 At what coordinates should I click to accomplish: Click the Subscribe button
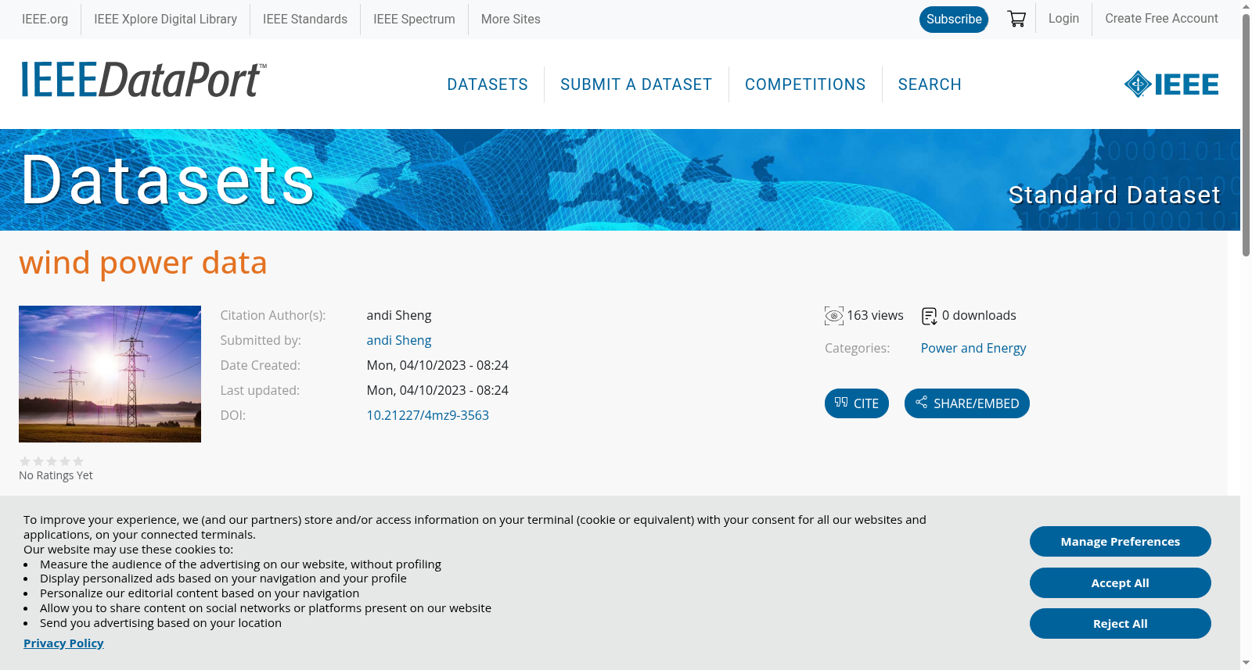pyautogui.click(x=954, y=20)
